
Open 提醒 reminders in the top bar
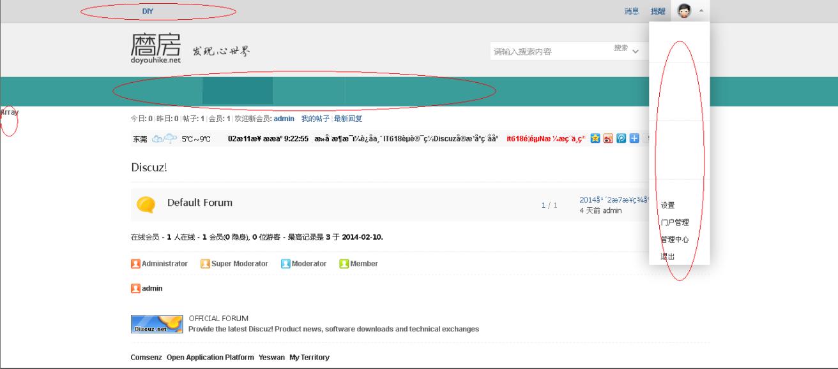658,11
